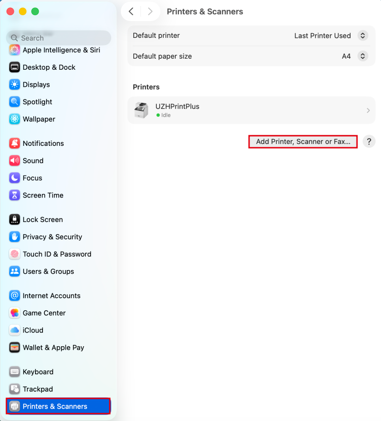The width and height of the screenshot is (381, 421).
Task: Click the iCloud cloud icon
Action: [15, 331]
